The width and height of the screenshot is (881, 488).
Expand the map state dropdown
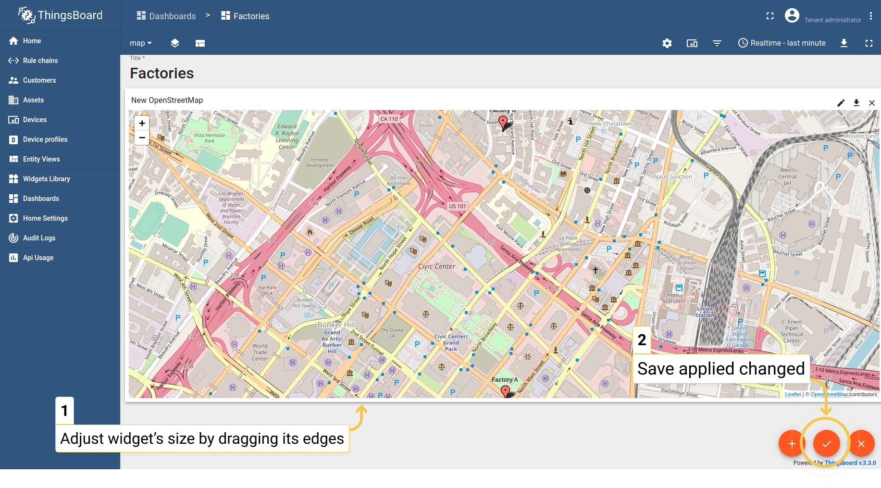coord(141,43)
